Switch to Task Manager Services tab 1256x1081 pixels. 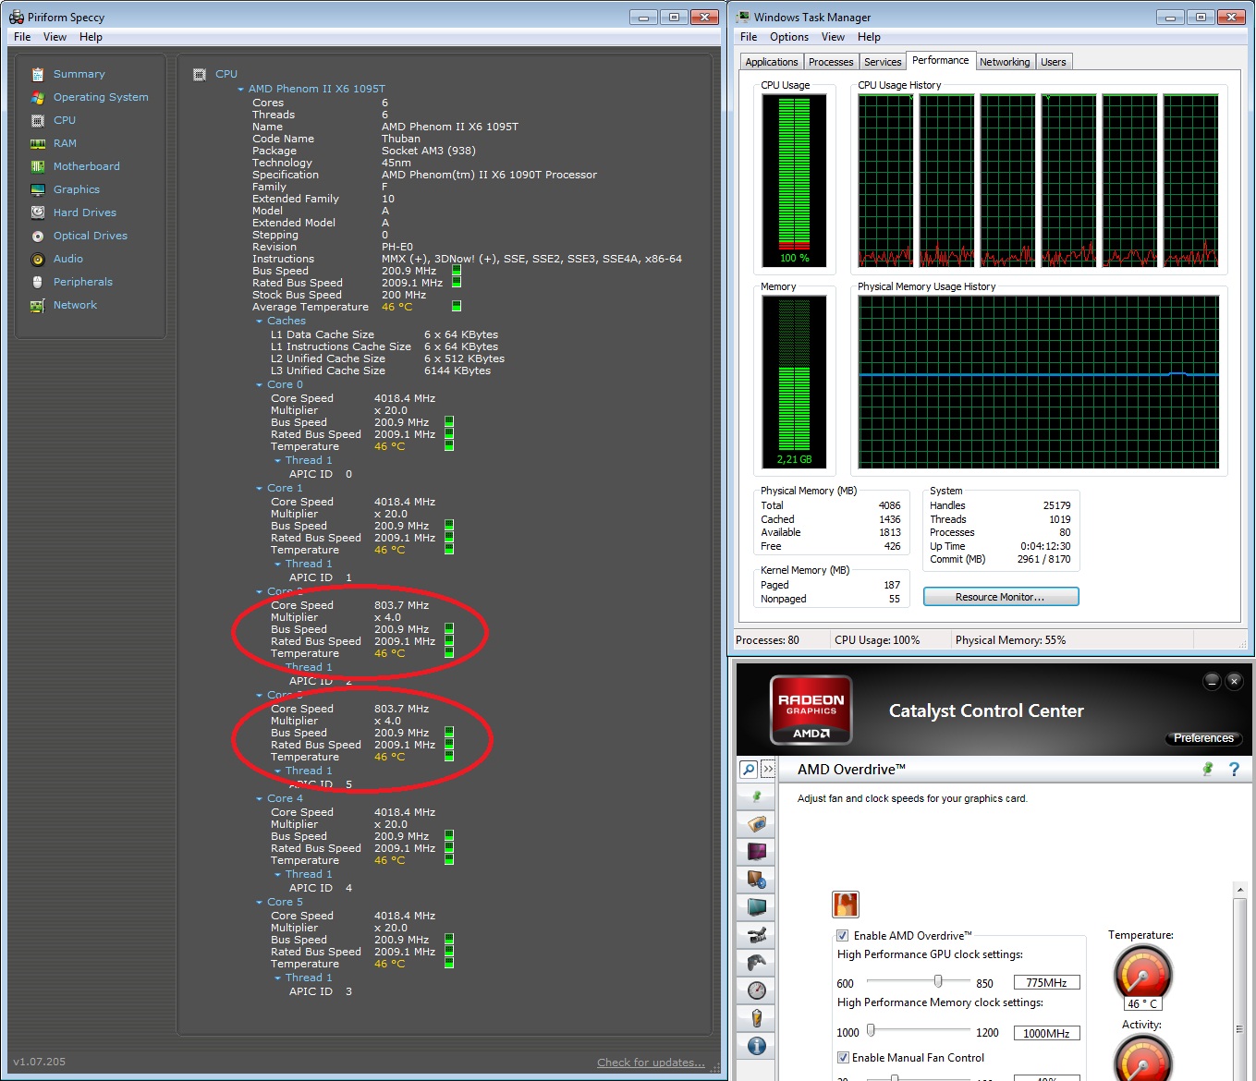pyautogui.click(x=883, y=62)
